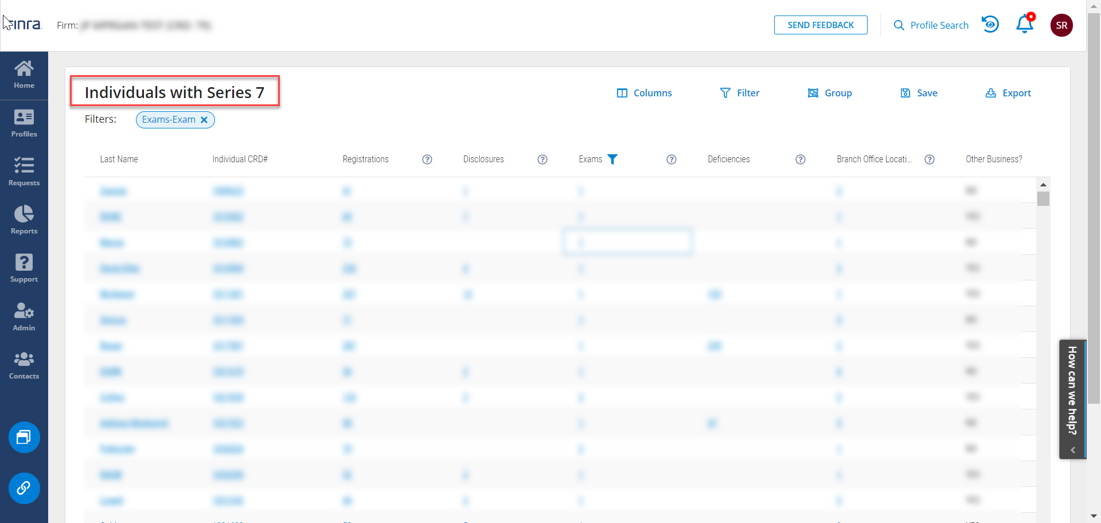
Task: Open the Filter options panel
Action: [740, 93]
